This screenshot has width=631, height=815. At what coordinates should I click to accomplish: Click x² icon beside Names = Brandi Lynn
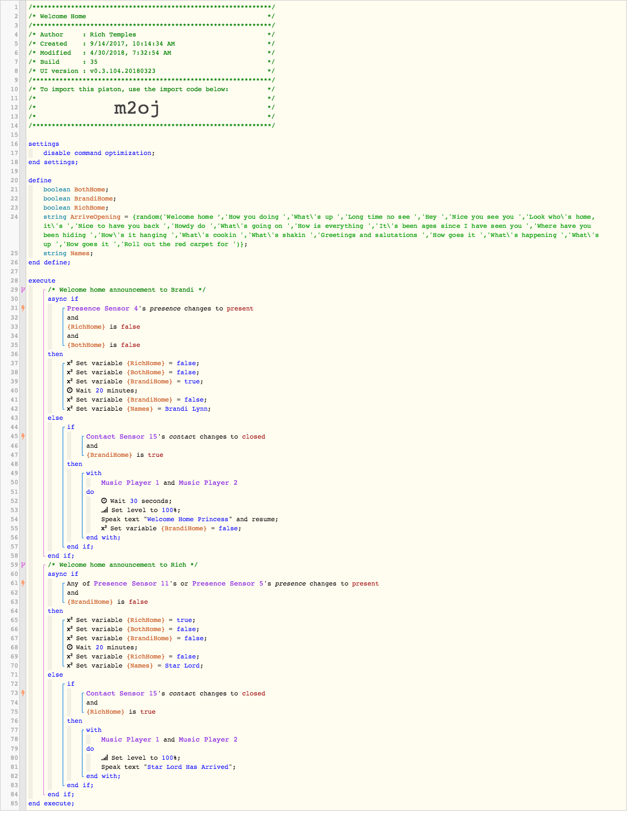tap(70, 409)
